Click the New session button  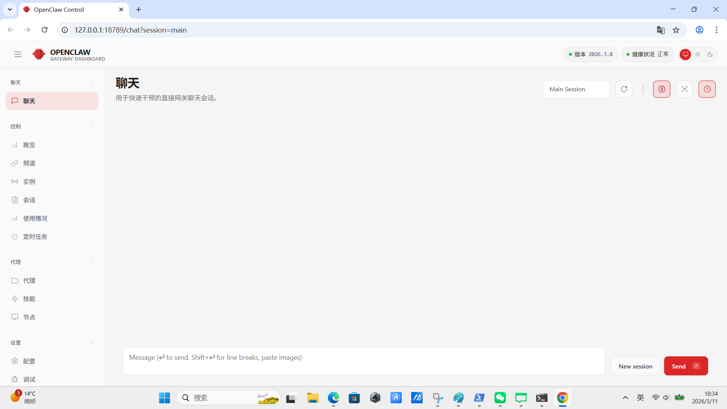[x=635, y=366]
